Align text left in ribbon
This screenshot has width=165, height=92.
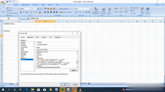click(x=45, y=12)
